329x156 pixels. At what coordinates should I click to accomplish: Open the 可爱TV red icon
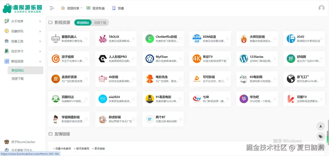pyautogui.click(x=291, y=99)
